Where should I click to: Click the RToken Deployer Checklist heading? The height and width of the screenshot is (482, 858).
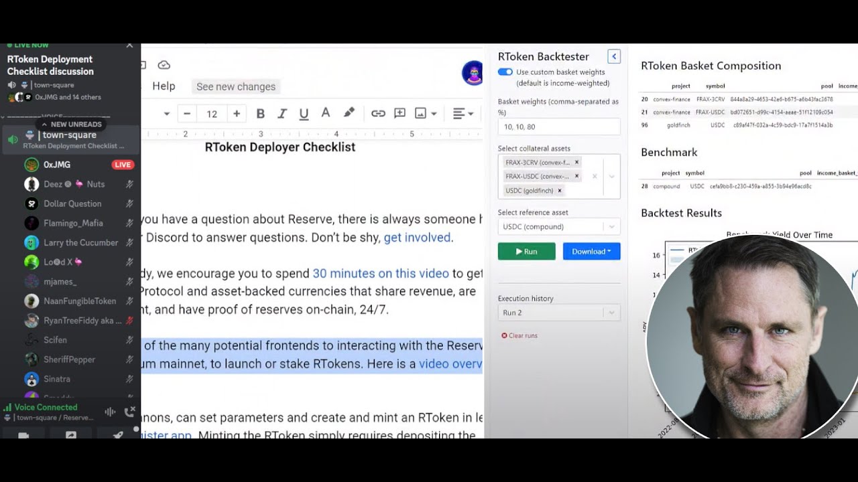click(280, 147)
